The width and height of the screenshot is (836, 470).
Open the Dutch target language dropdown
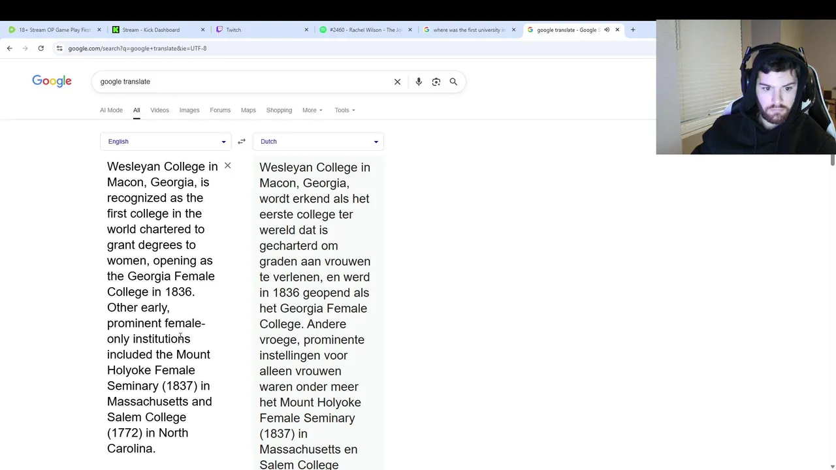point(318,142)
